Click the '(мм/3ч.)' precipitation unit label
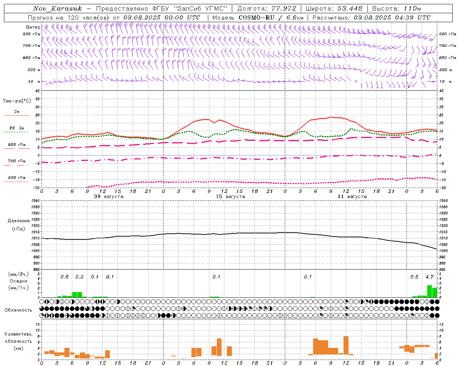This screenshot has width=458, height=366. (x=18, y=274)
